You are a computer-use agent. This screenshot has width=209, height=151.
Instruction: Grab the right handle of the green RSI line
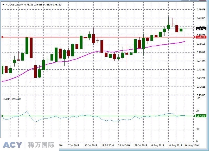(x=194, y=116)
